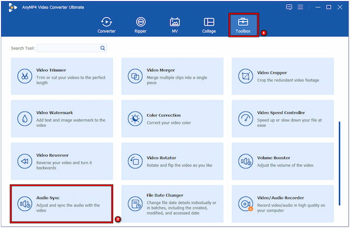The width and height of the screenshot is (350, 228).
Task: Click the Video Trimmer scissors icon
Action: pos(24,77)
